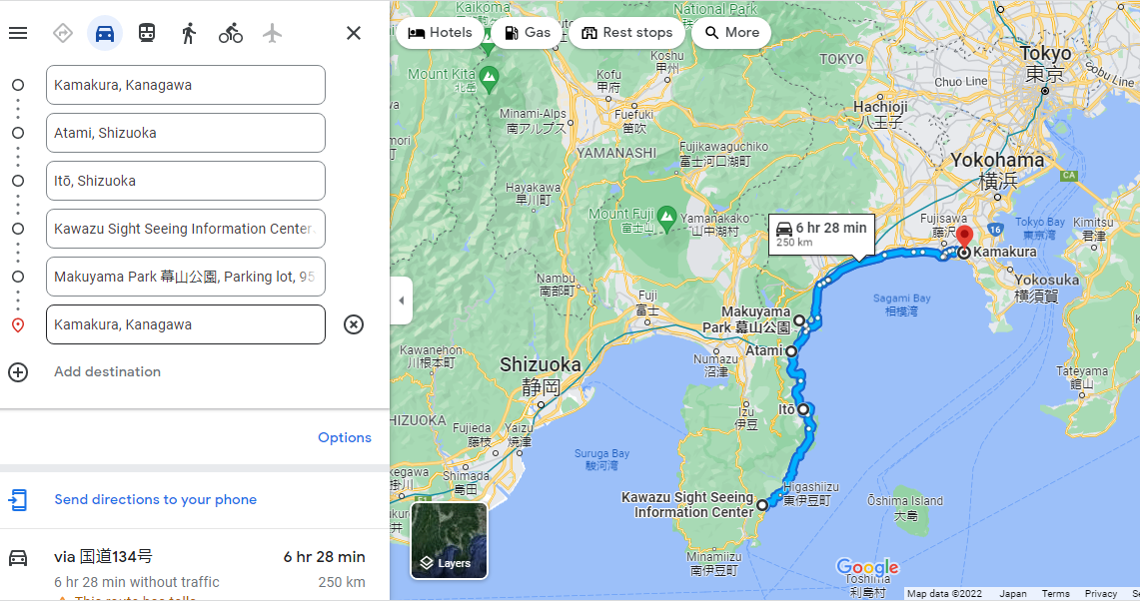Switch to cycling travel mode

[231, 33]
